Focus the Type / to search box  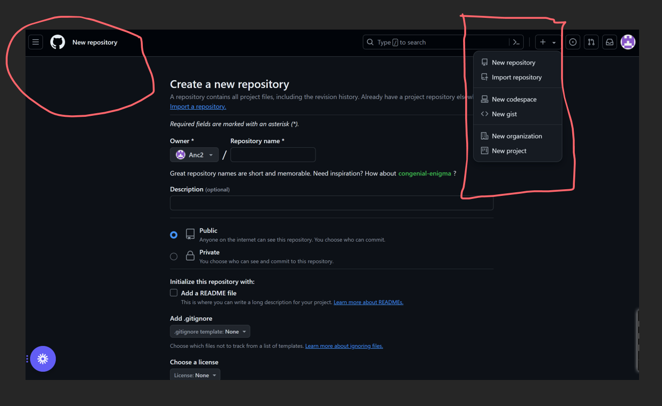[443, 42]
